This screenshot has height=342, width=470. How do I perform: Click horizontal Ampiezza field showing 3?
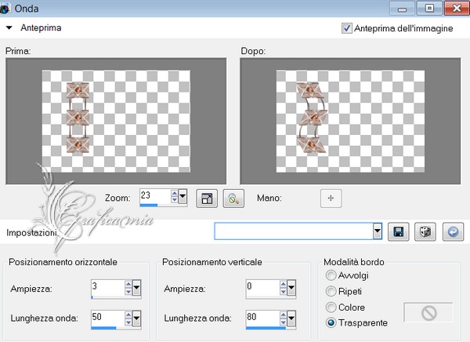pyautogui.click(x=108, y=287)
